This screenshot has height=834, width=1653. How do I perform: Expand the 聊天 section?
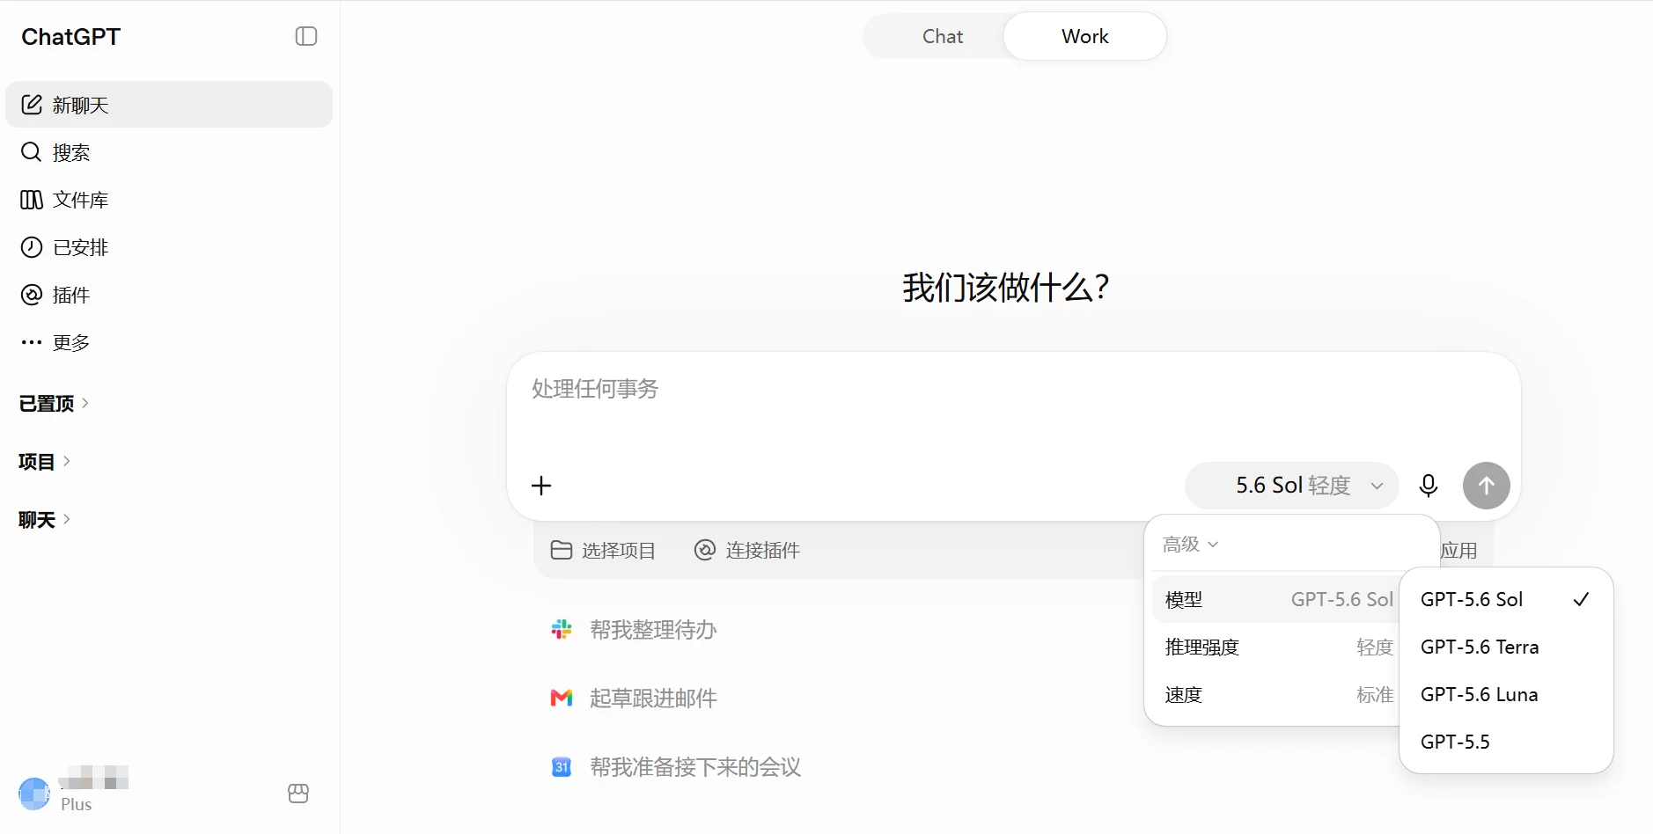tap(44, 519)
